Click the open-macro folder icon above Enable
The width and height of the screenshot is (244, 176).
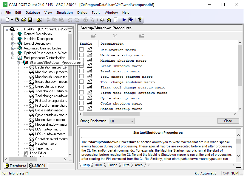(94, 36)
